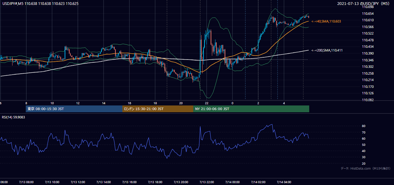Click the 7/13 22:00 time axis label
This screenshot has width=394, height=185.
coord(207,182)
